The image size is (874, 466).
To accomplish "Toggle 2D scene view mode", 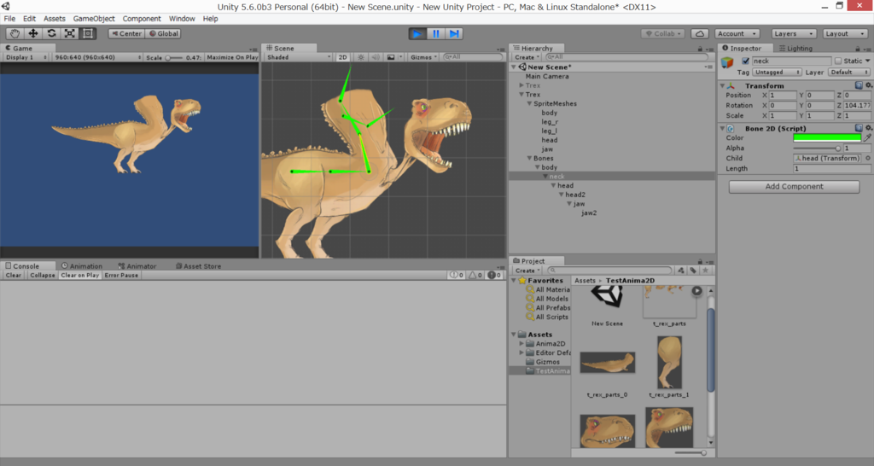I will [x=343, y=57].
